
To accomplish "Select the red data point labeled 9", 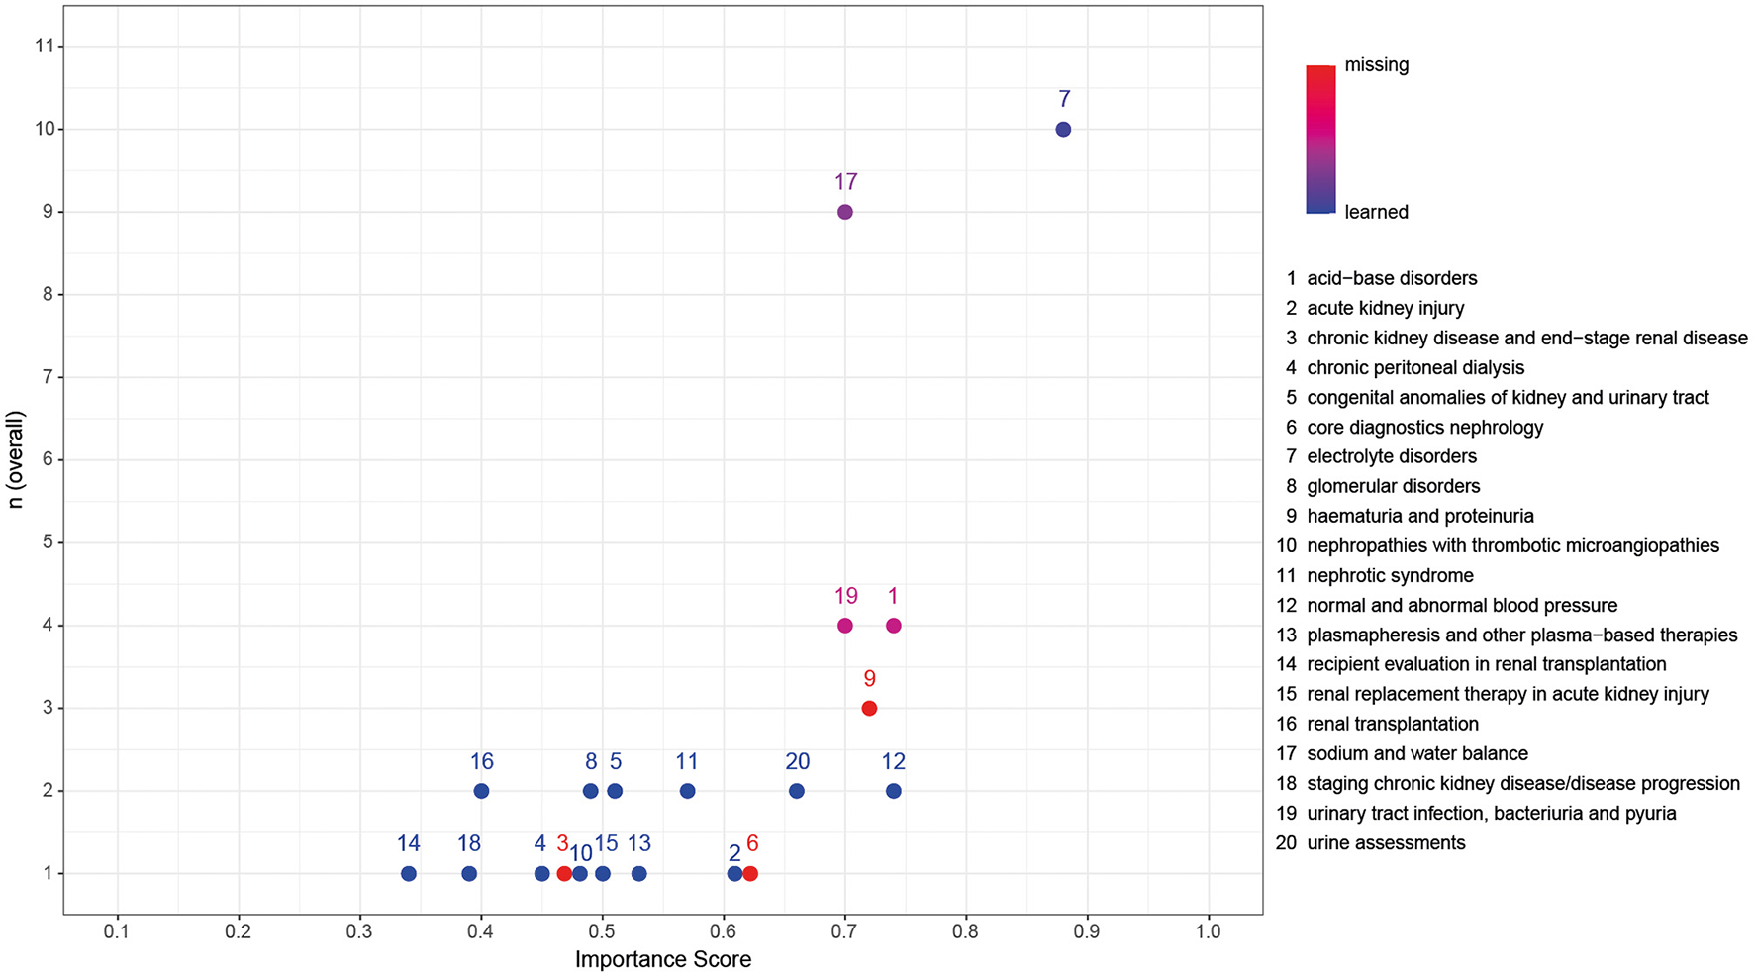I will click(869, 708).
